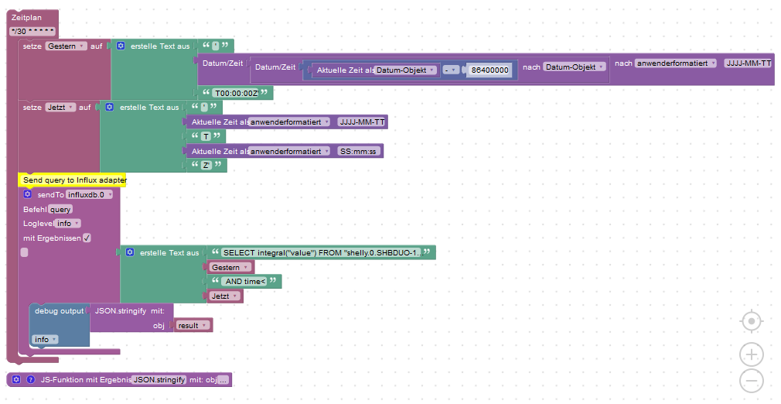Edit the JJJJ-MM-TT format in Gestern block
781x404 pixels.
pos(749,63)
